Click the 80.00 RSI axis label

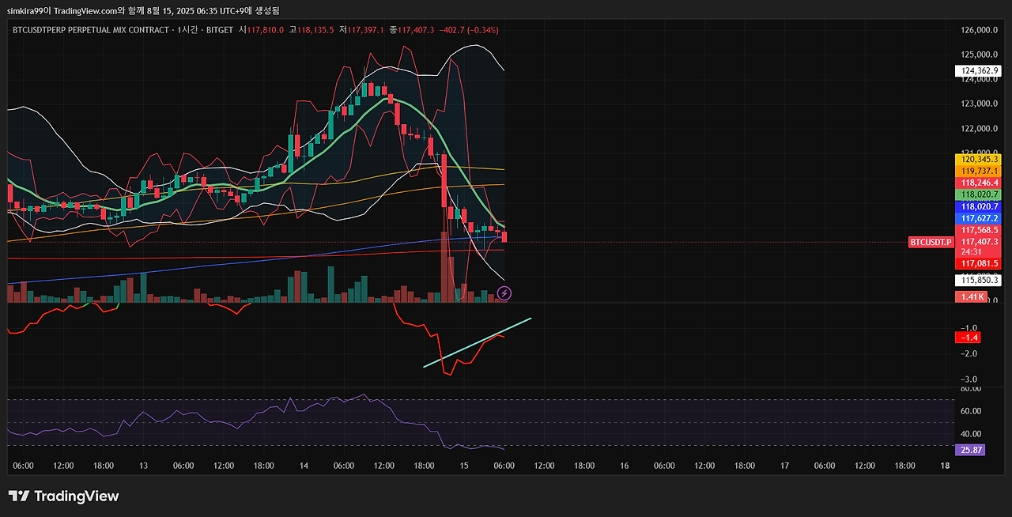click(971, 388)
